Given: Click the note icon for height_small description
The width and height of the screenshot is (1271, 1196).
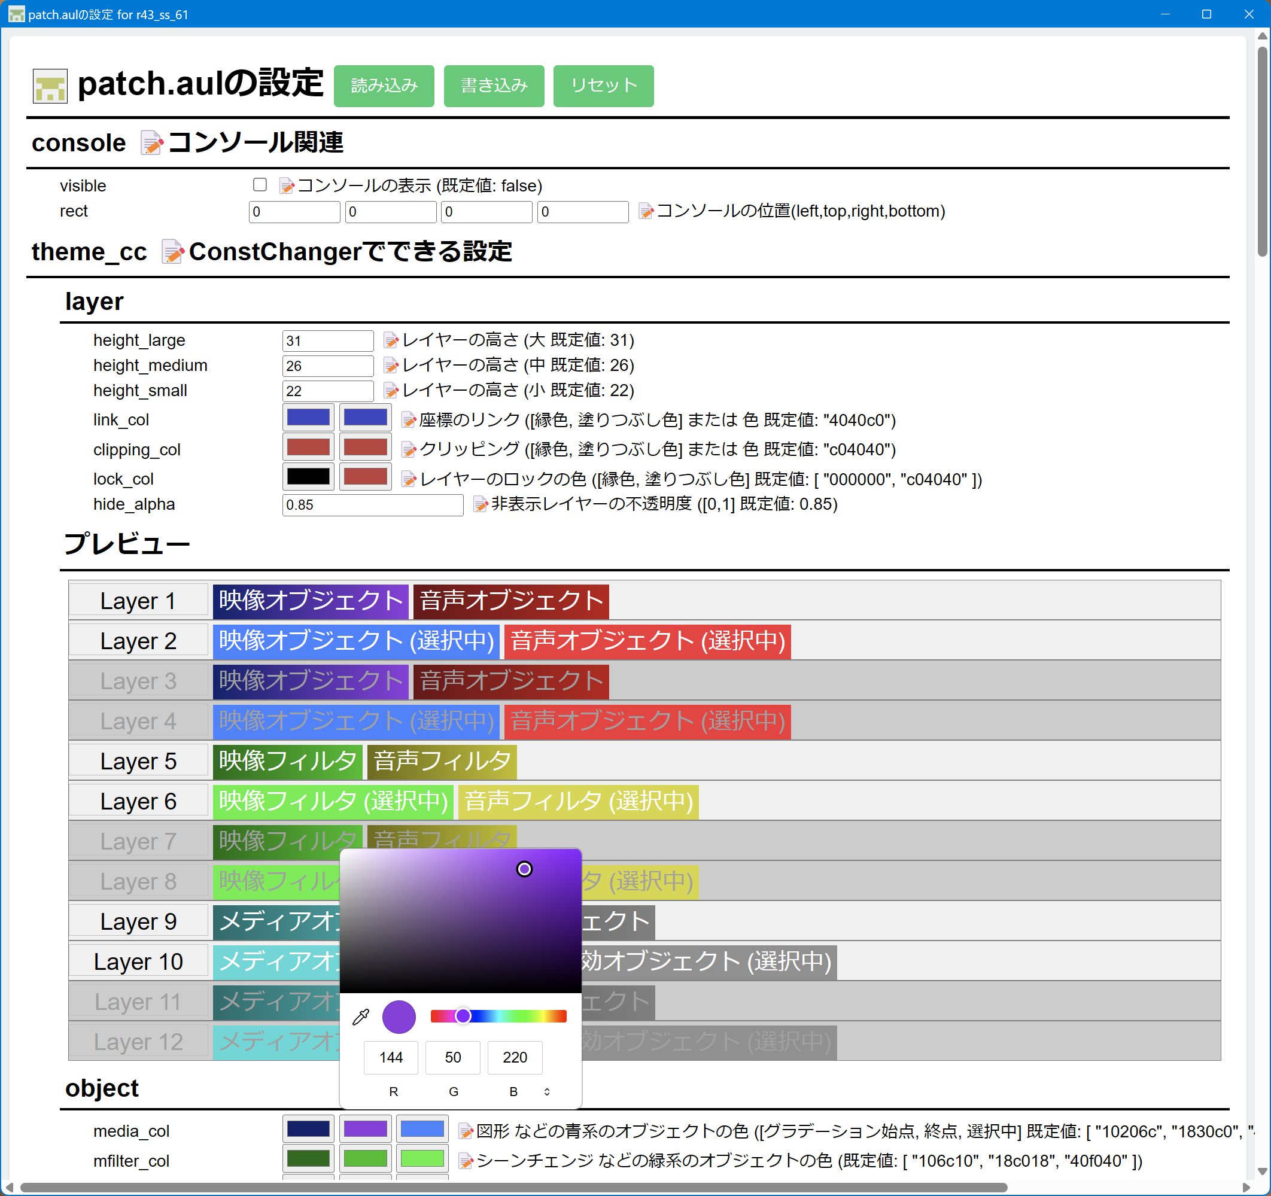Looking at the screenshot, I should pos(391,390).
